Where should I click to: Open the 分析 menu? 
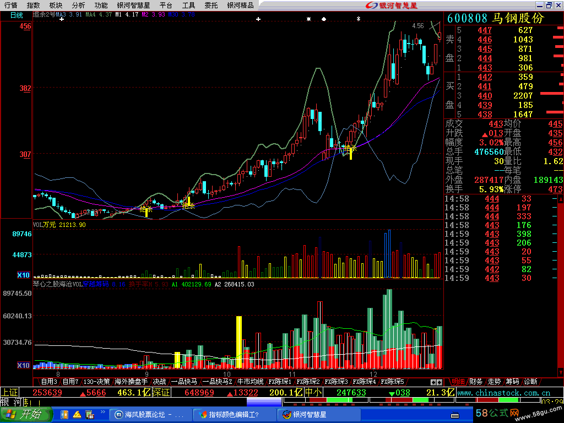(78, 5)
